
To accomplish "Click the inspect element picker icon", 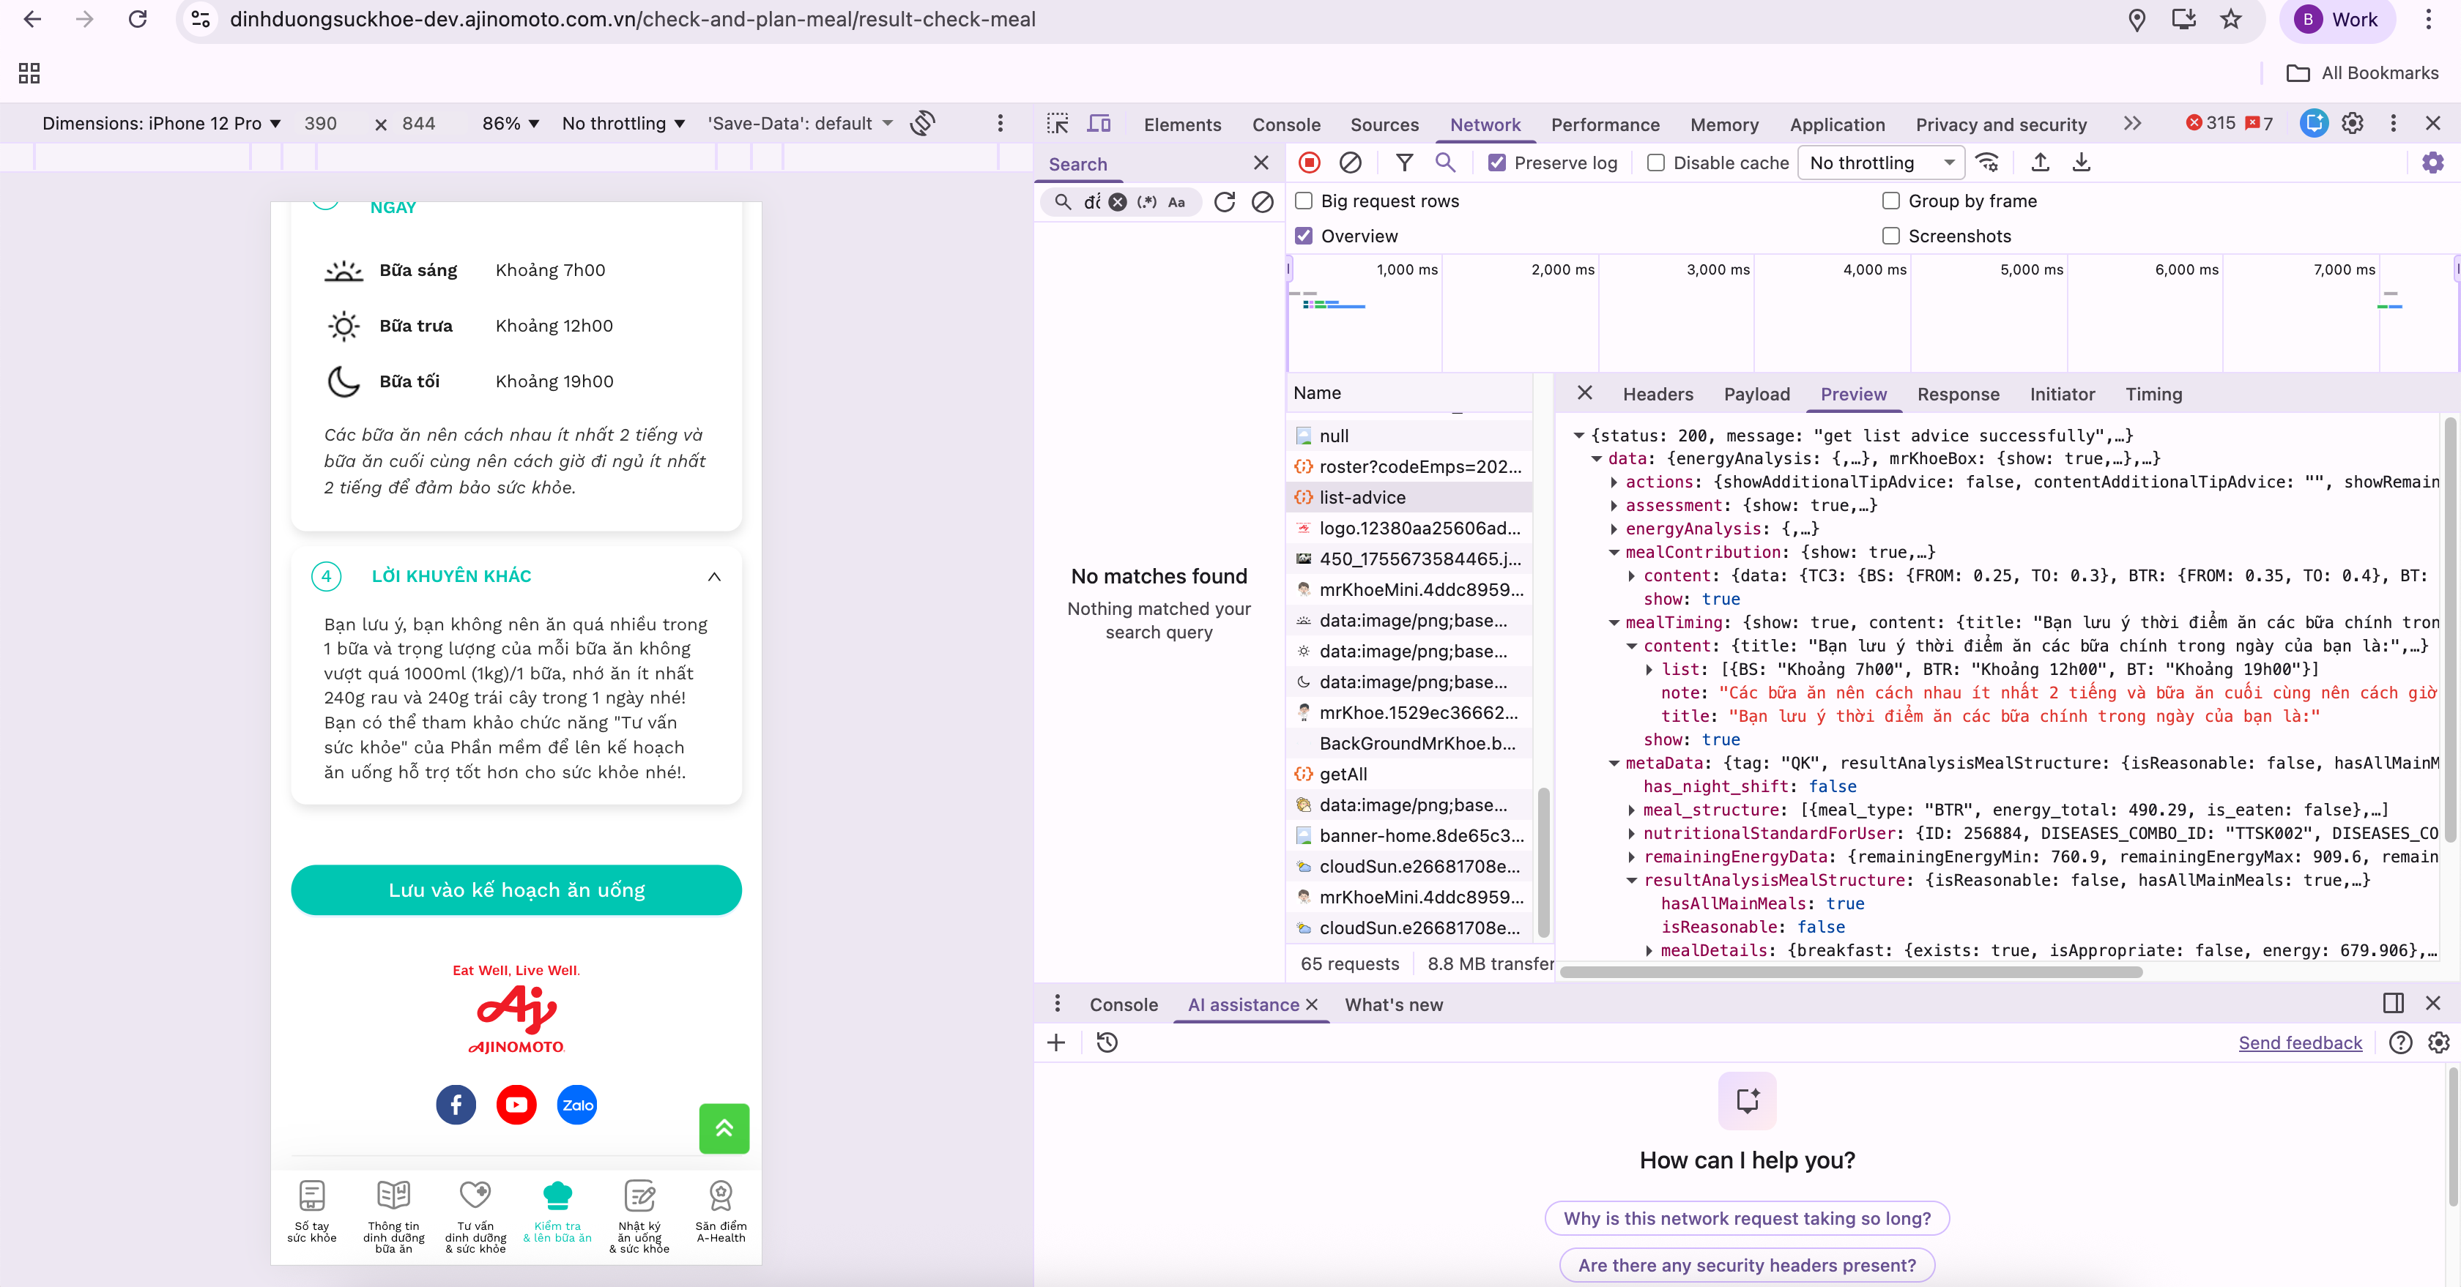I will 1058,124.
